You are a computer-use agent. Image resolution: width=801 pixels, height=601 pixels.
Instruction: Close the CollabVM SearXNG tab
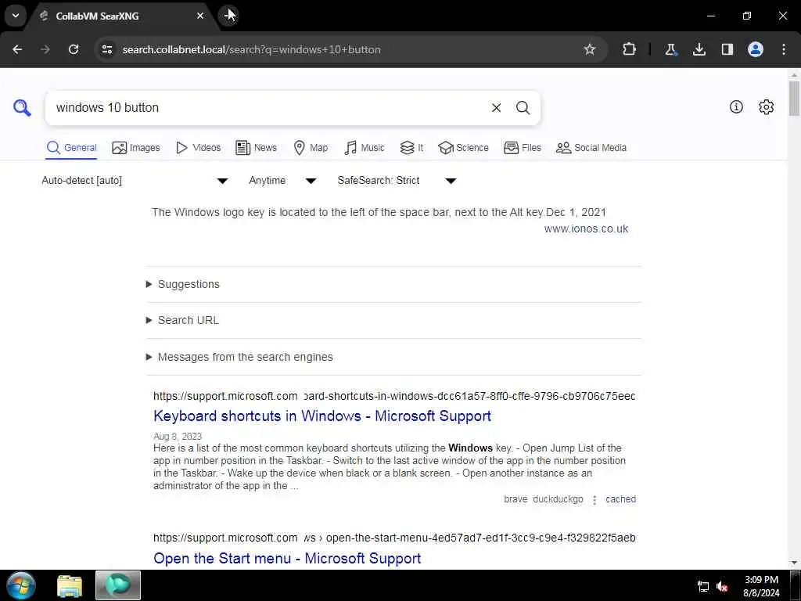pos(200,16)
